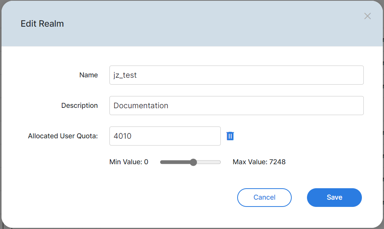
Task: Focus the Name input field
Action: [236, 75]
